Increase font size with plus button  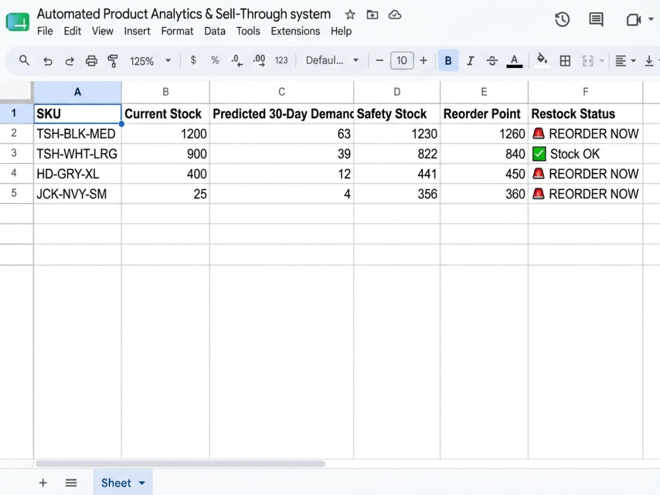[x=424, y=61]
